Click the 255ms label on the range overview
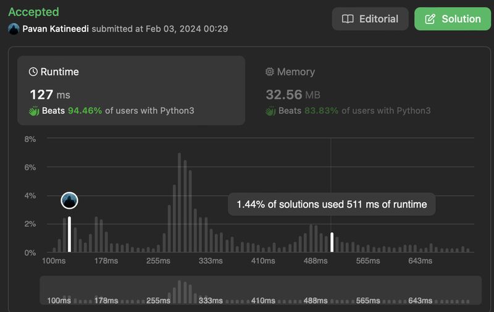Image resolution: width=494 pixels, height=312 pixels. pyautogui.click(x=158, y=300)
